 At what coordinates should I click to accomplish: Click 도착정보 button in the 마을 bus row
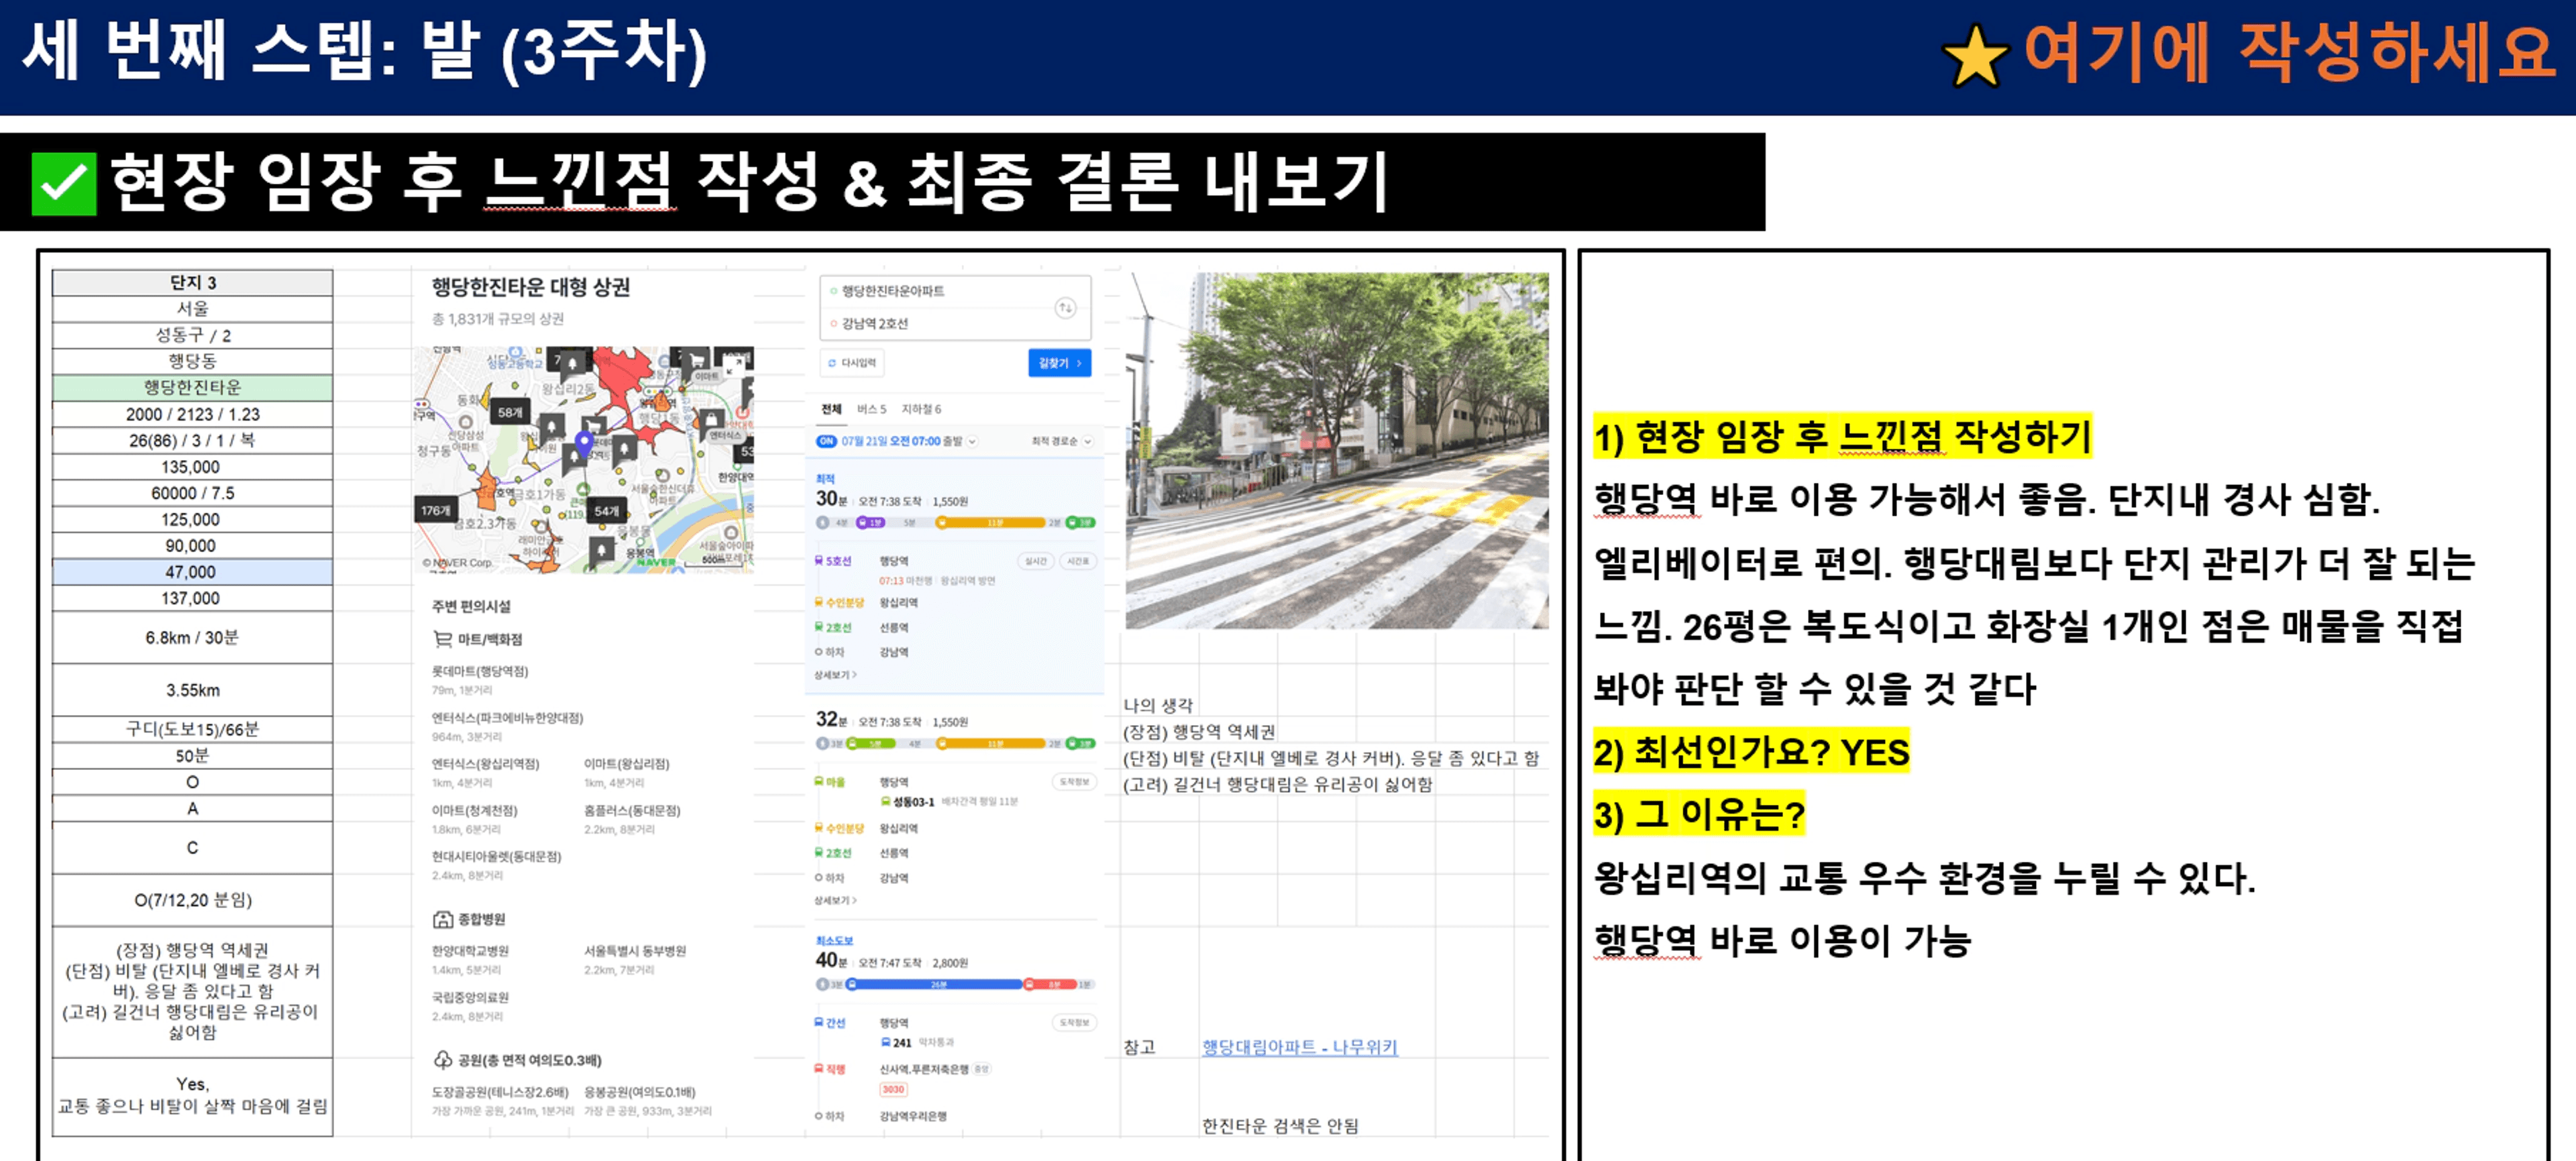(1074, 782)
